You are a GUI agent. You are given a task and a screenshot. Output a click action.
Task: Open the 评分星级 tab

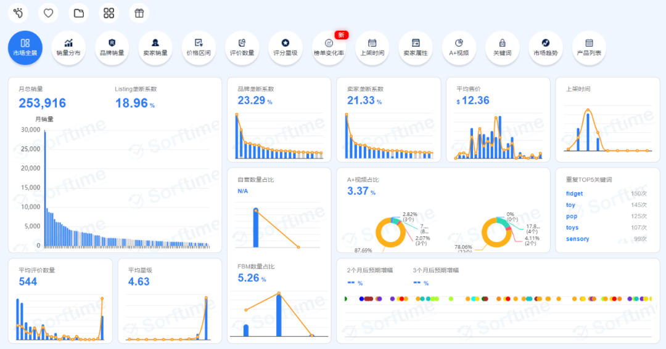tap(286, 48)
